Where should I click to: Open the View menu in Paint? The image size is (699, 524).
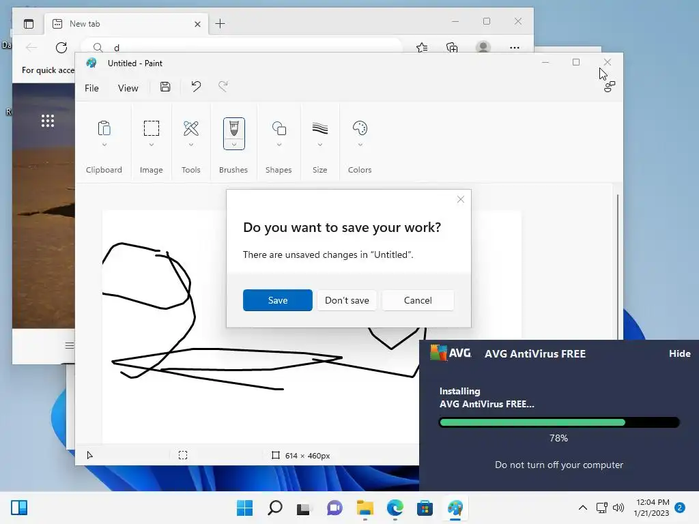pos(128,88)
